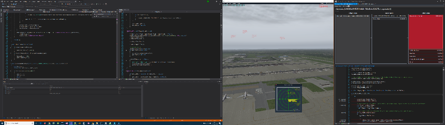Select the entry under Calling Functions

click(x=353, y=16)
